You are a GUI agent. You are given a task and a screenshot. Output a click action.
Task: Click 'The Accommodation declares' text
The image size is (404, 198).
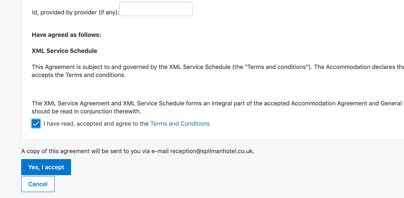point(354,67)
